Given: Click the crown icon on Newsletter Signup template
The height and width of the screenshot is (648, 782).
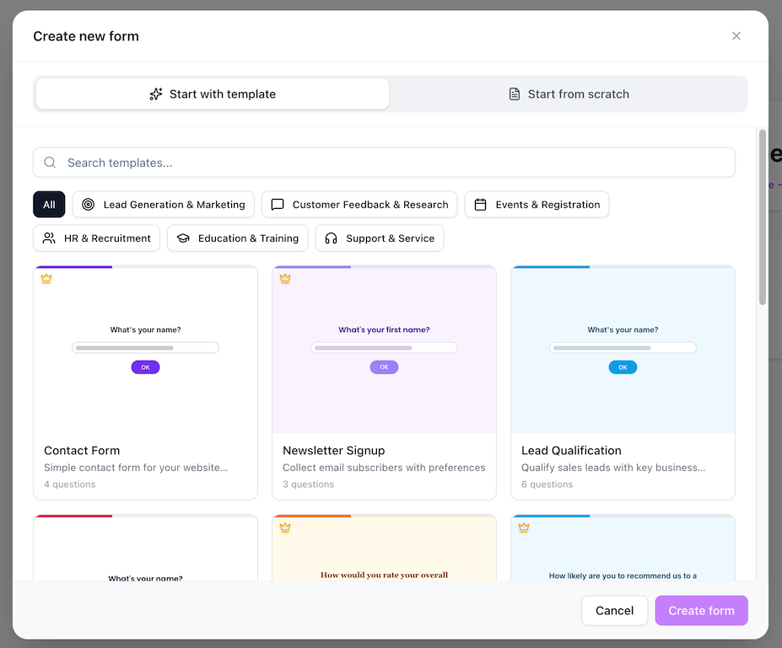Looking at the screenshot, I should pyautogui.click(x=285, y=279).
